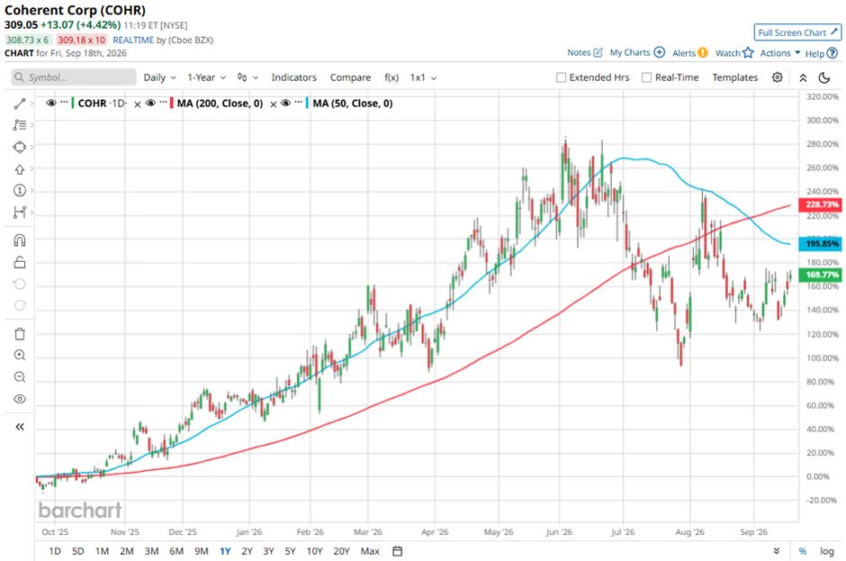The image size is (846, 561).
Task: Zoom out with the magnifier minus icon
Action: pos(20,377)
